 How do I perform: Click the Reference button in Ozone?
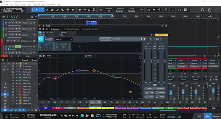(160, 92)
